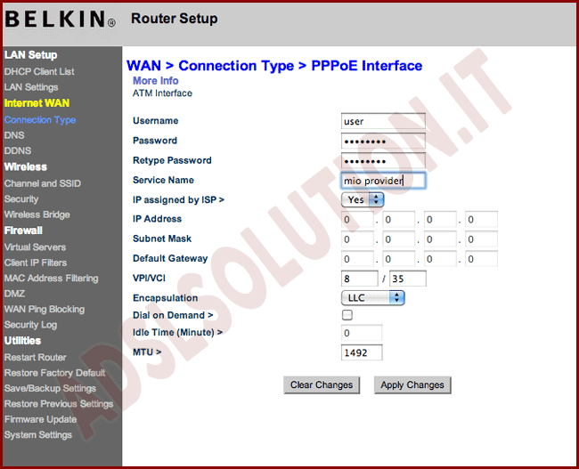Click the Belkin logo
This screenshot has width=579, height=469.
tap(61, 19)
